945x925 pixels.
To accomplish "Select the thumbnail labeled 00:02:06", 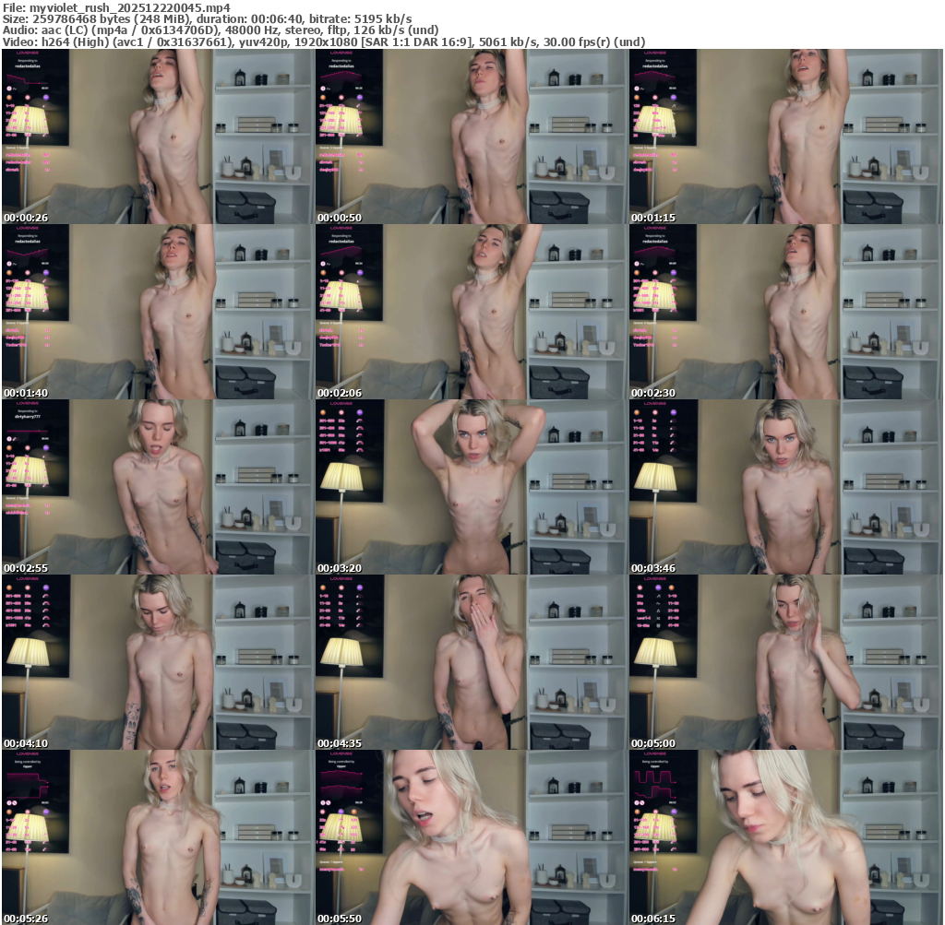I will click(x=471, y=312).
